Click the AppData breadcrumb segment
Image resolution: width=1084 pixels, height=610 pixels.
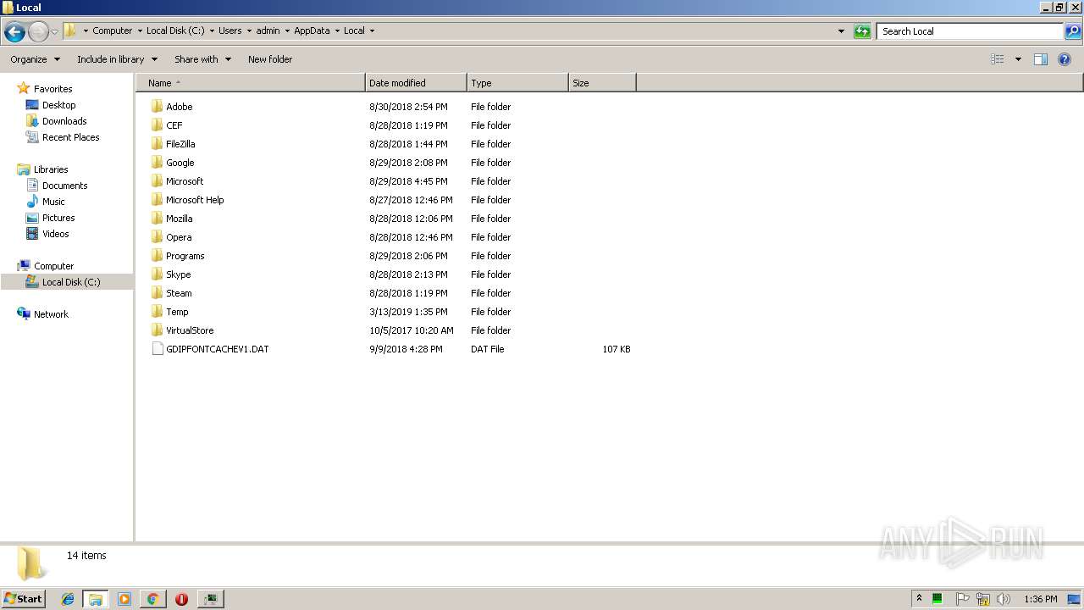point(312,30)
